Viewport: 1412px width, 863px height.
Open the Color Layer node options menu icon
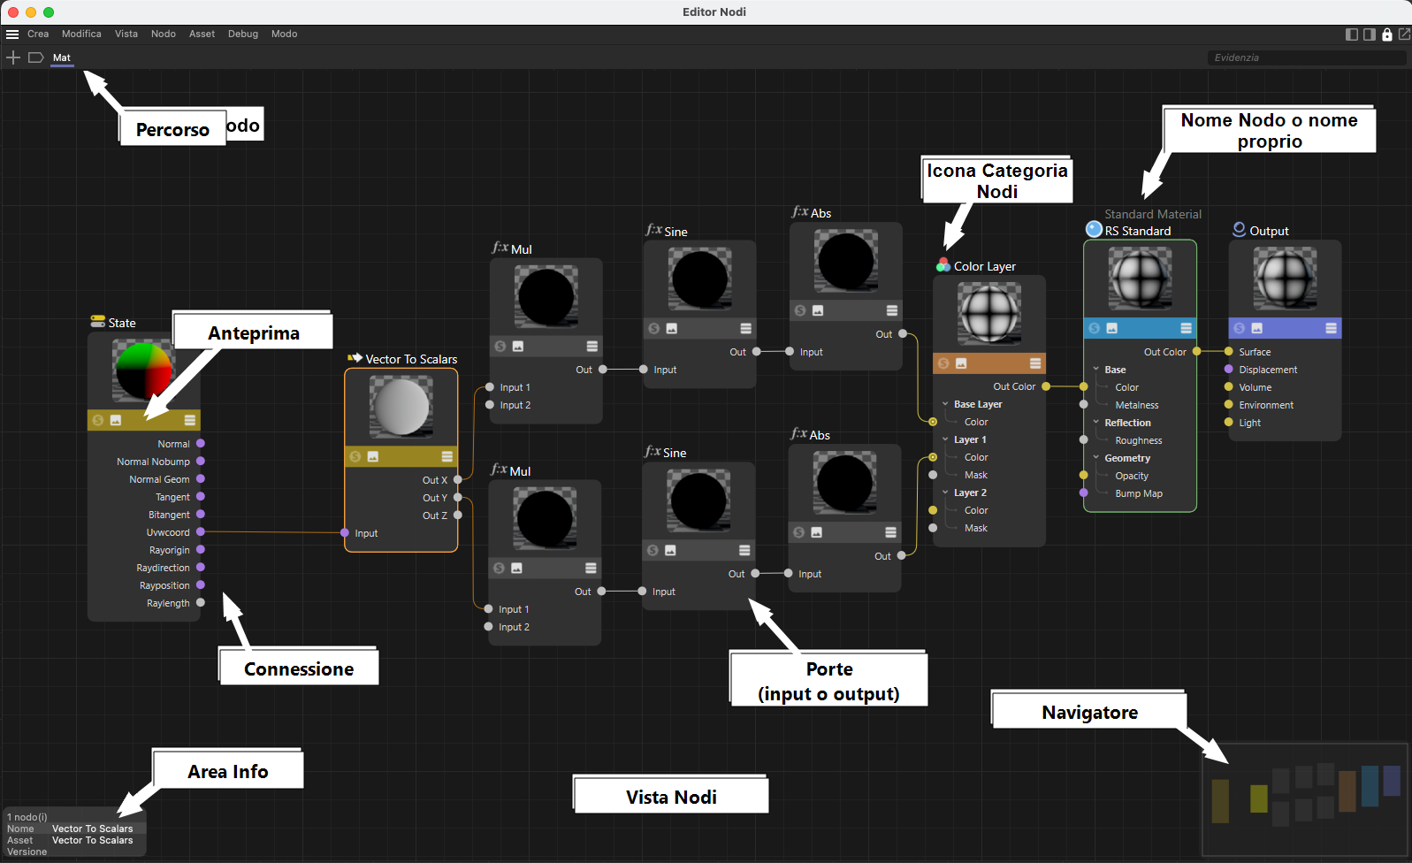tap(1035, 363)
